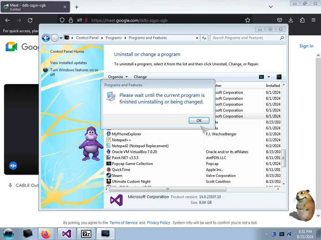Click Scott Cawthon publisher cell
This screenshot has height=240, width=321.
pyautogui.click(x=218, y=182)
